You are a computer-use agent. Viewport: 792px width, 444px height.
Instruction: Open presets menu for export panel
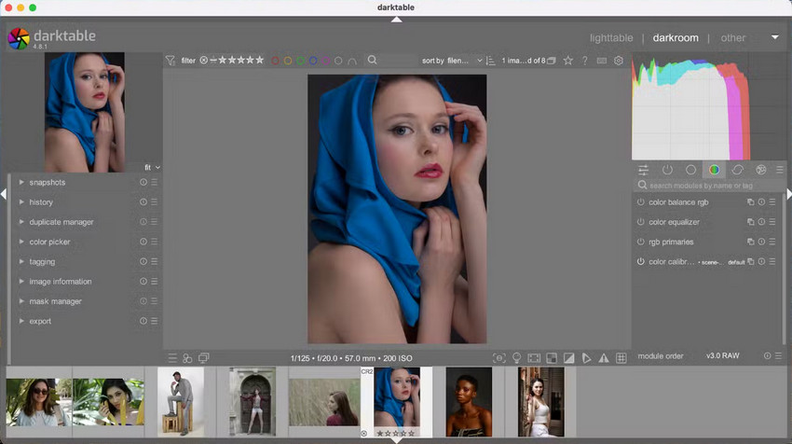coord(155,321)
